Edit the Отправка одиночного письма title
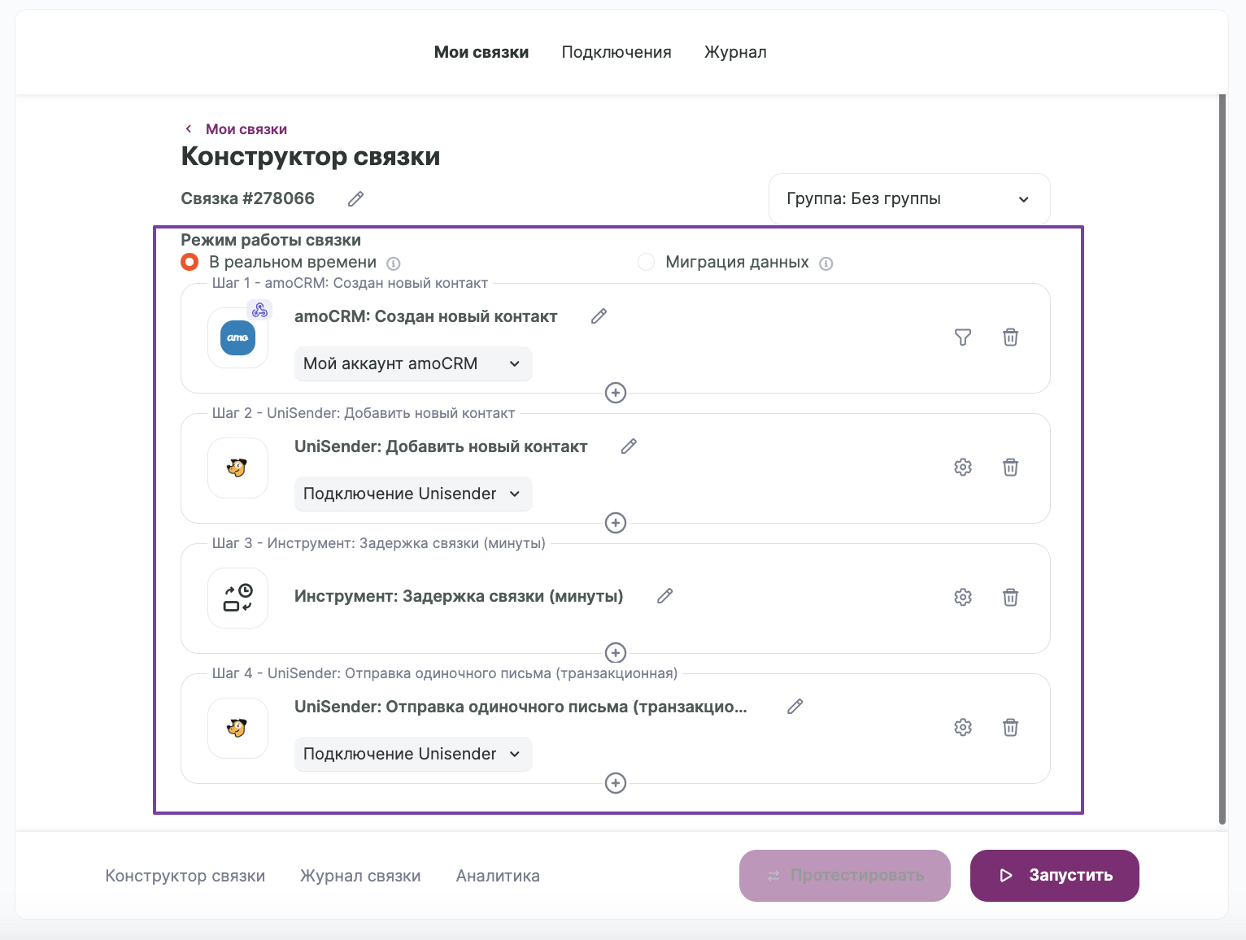Image resolution: width=1246 pixels, height=940 pixels. point(795,707)
